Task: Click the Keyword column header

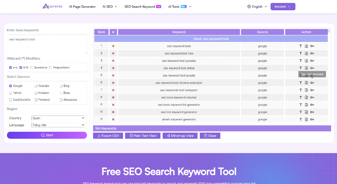Action: [x=179, y=32]
